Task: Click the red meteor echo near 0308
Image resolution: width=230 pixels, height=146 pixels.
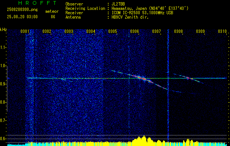Action: coord(189,78)
